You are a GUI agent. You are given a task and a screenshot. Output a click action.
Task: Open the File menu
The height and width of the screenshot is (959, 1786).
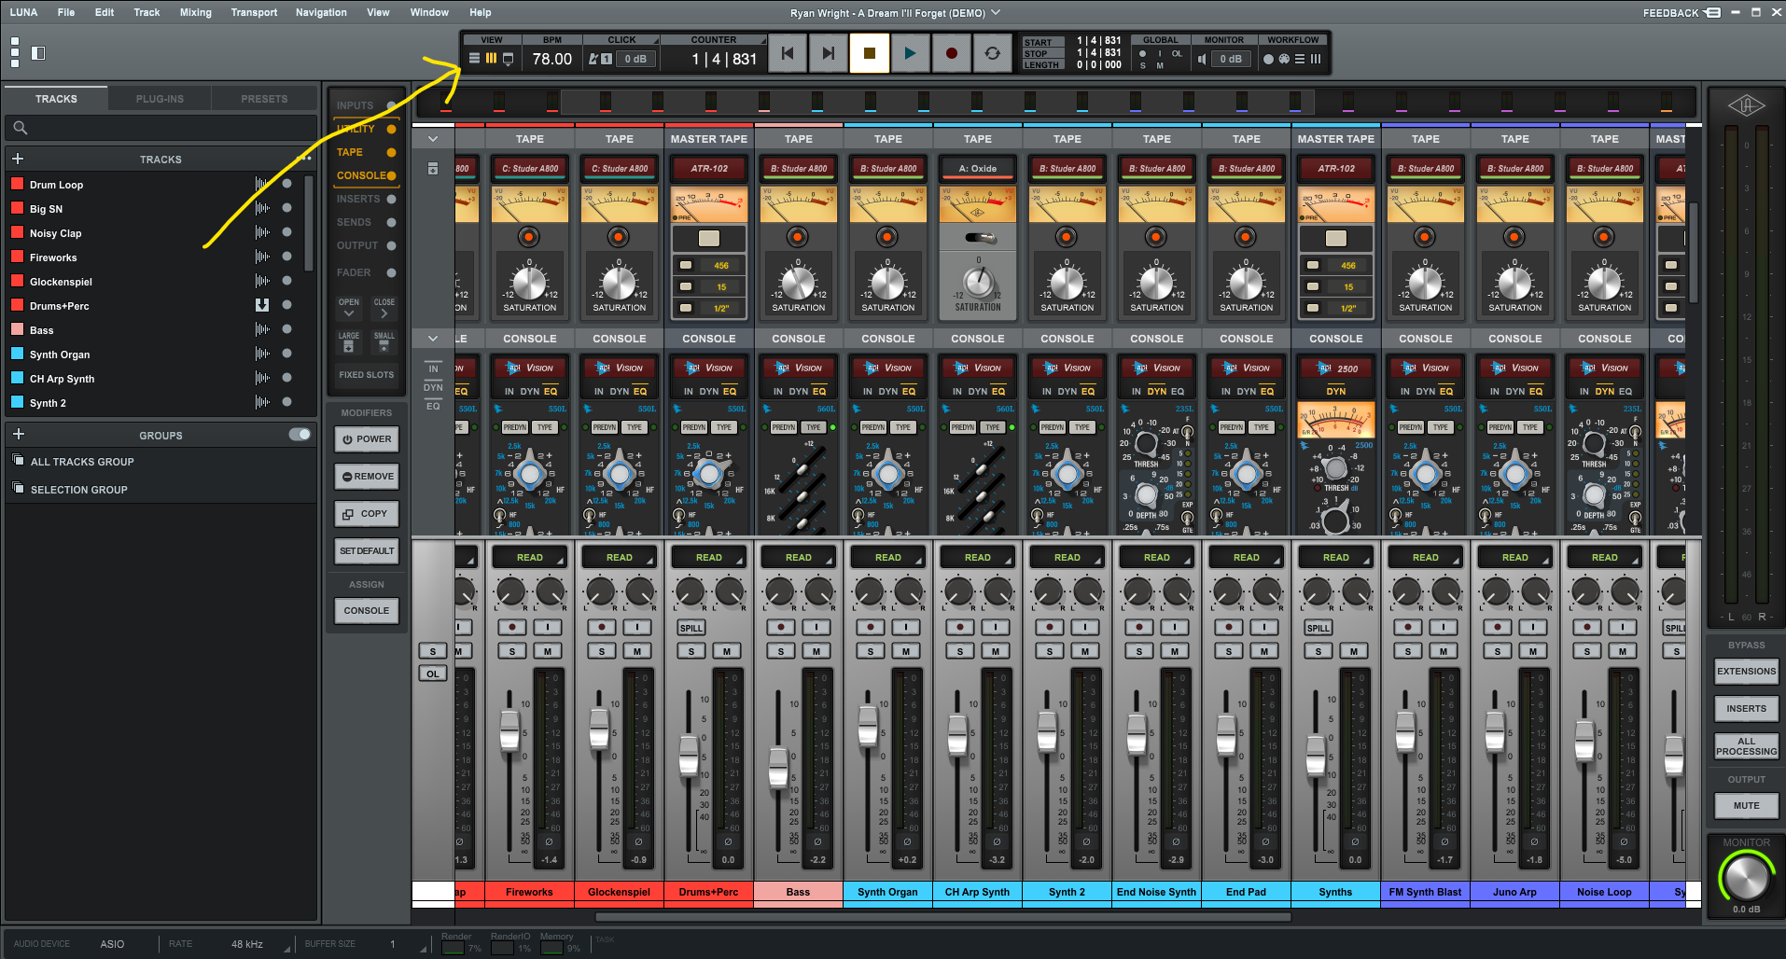click(65, 13)
